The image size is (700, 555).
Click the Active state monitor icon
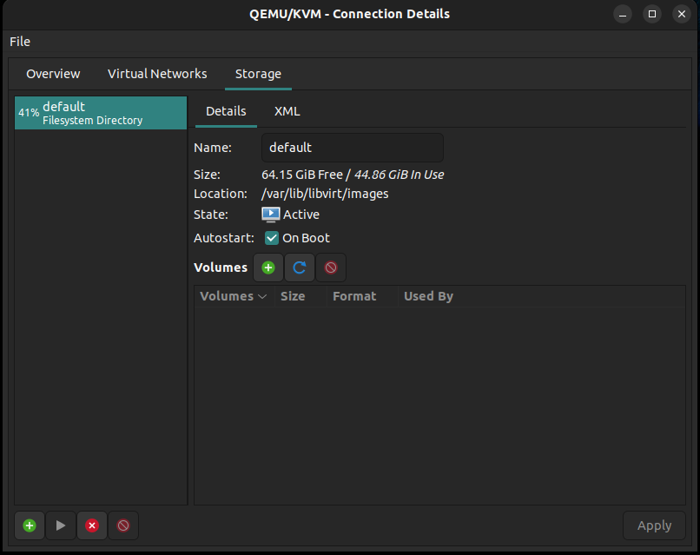(x=271, y=215)
